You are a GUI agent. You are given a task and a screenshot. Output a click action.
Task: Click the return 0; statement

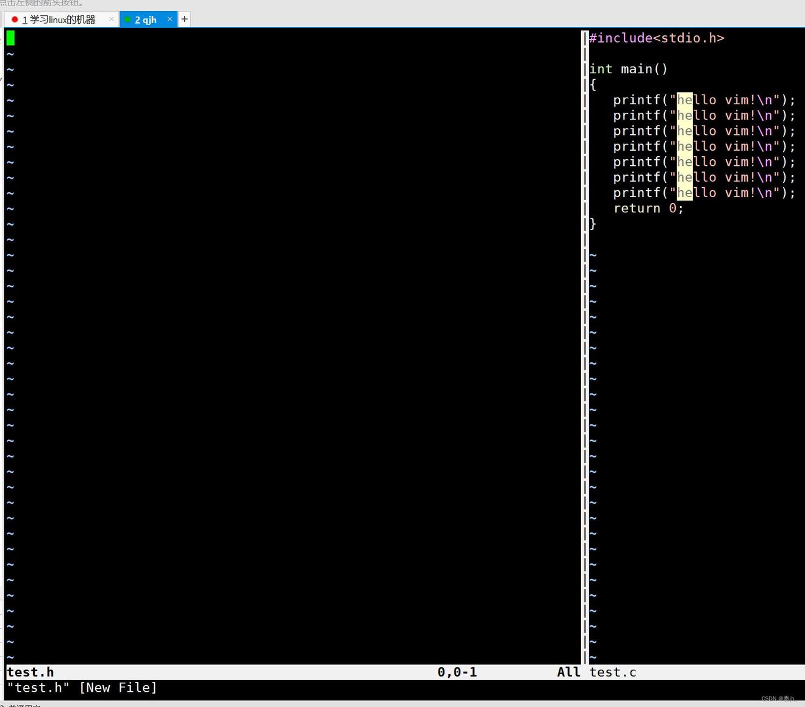click(648, 209)
